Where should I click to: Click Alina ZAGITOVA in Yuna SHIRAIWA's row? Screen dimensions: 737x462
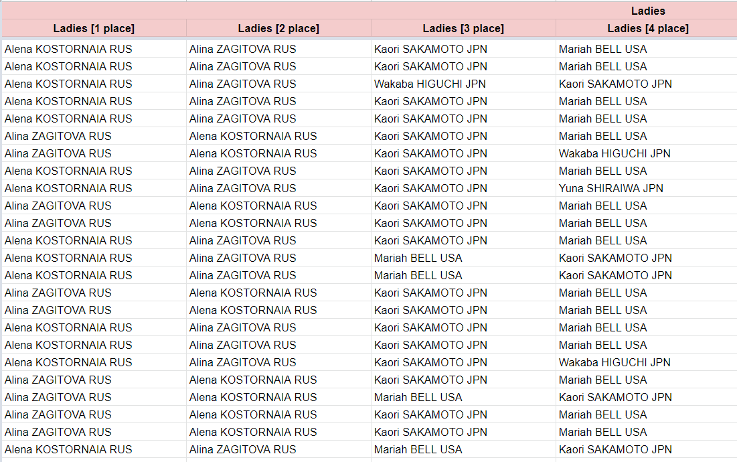(x=242, y=188)
